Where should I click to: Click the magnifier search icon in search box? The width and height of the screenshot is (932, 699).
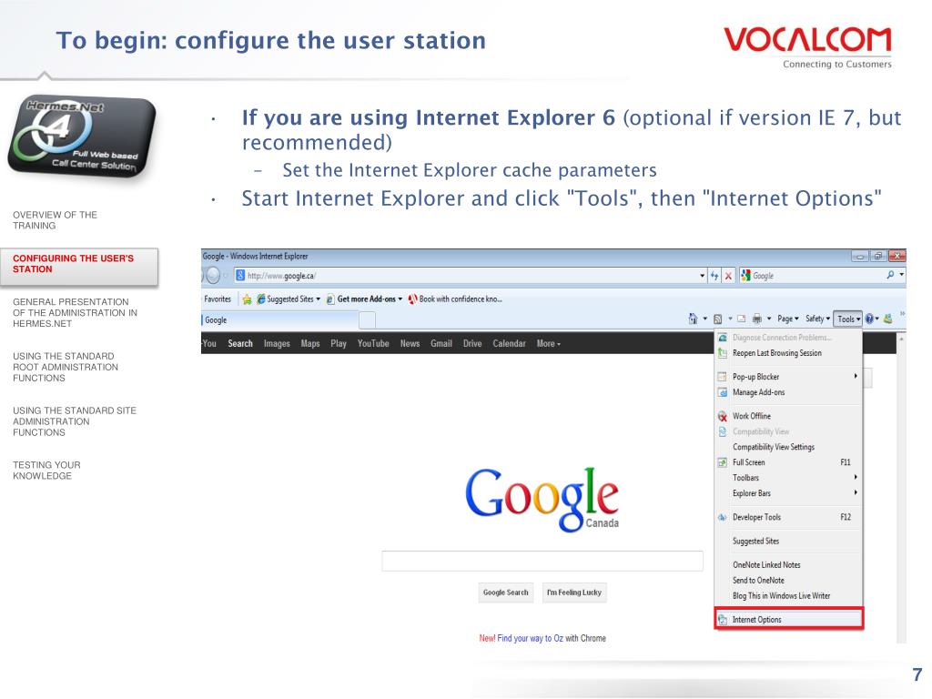tap(890, 275)
